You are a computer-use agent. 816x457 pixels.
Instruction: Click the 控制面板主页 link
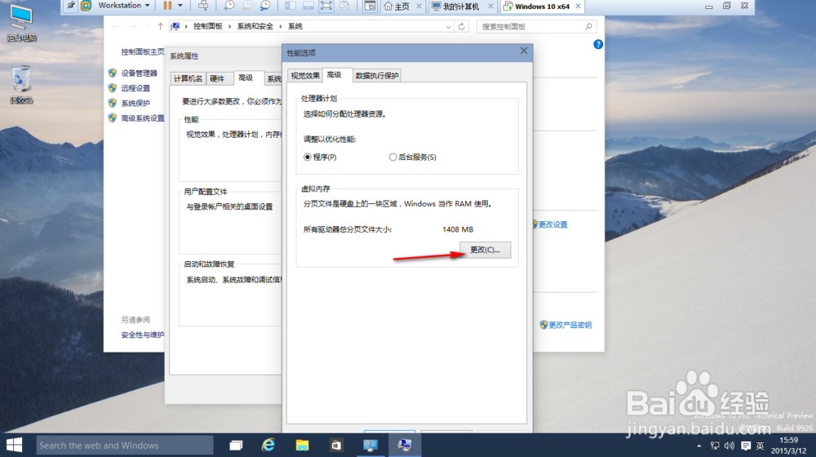click(143, 52)
